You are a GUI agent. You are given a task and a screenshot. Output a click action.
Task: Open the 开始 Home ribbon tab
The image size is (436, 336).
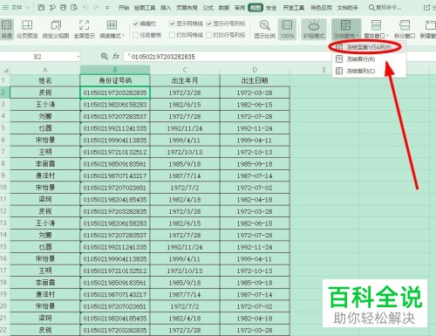pos(124,8)
